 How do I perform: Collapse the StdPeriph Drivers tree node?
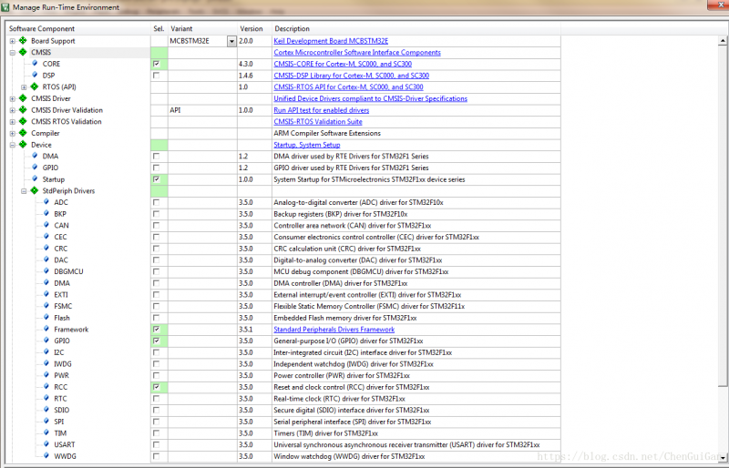pyautogui.click(x=23, y=191)
